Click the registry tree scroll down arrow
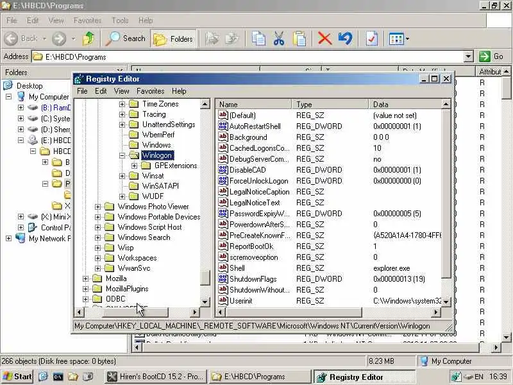Screen dimensions: 513x385 pyautogui.click(x=205, y=302)
